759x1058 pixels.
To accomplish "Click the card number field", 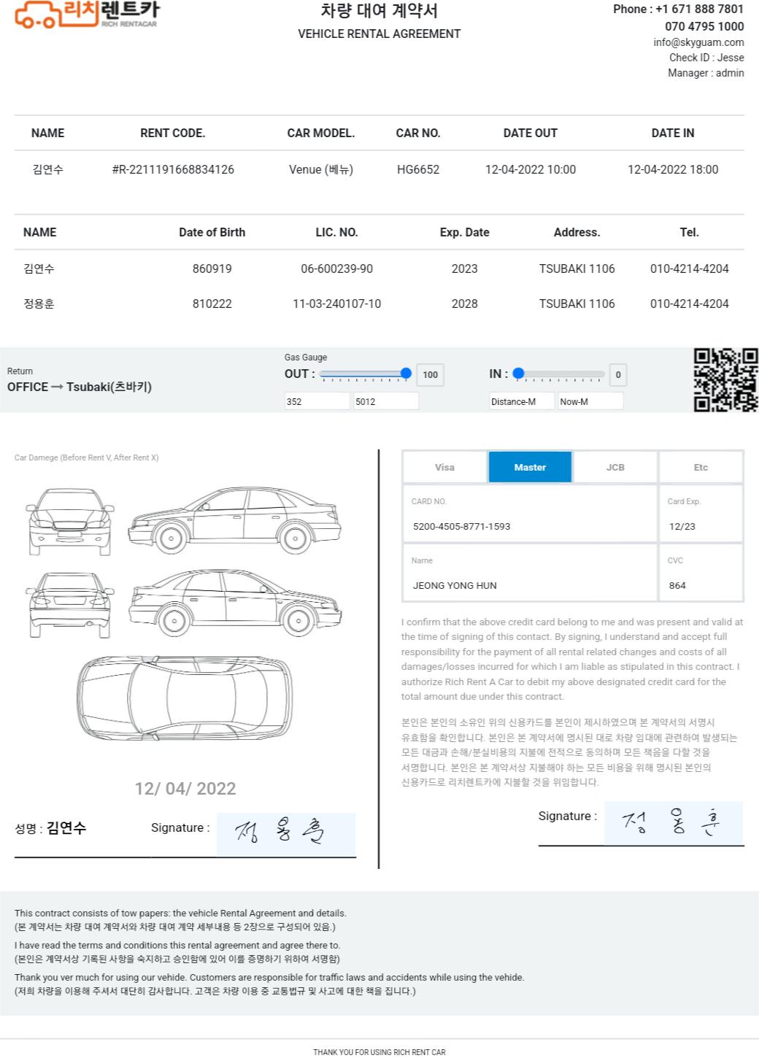I will click(530, 526).
